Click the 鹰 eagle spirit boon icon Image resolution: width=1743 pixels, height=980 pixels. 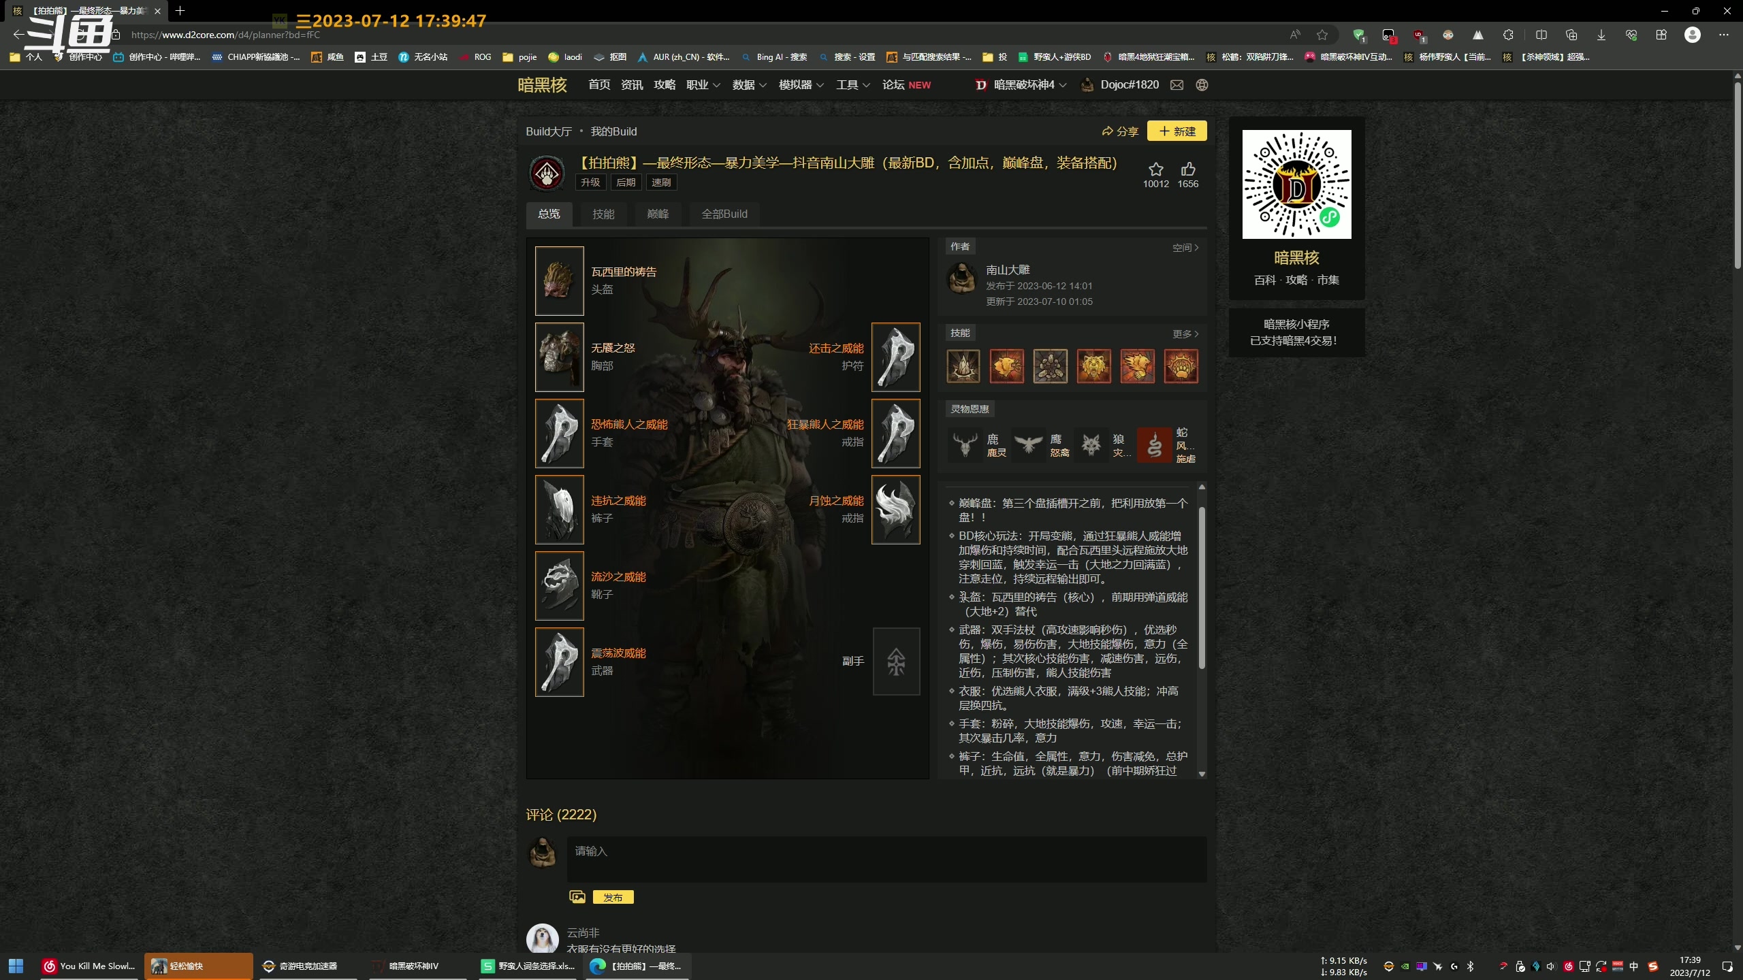pos(1028,445)
